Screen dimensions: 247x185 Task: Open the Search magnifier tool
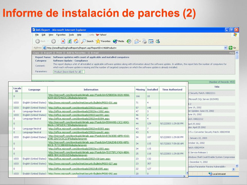coord(87,41)
